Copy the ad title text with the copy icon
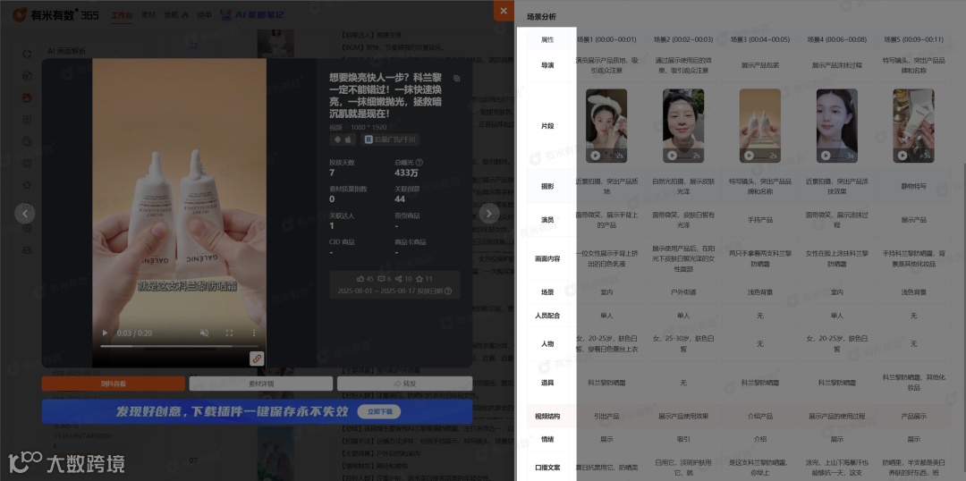The width and height of the screenshot is (966, 481). click(456, 78)
